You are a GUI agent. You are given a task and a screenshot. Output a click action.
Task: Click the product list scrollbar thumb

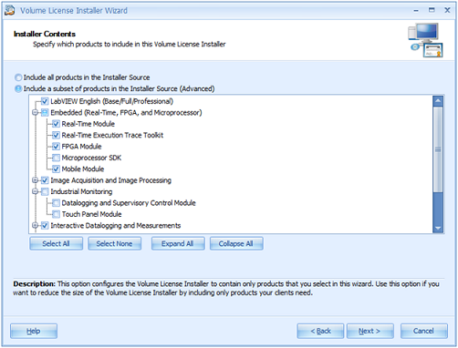pyautogui.click(x=438, y=149)
